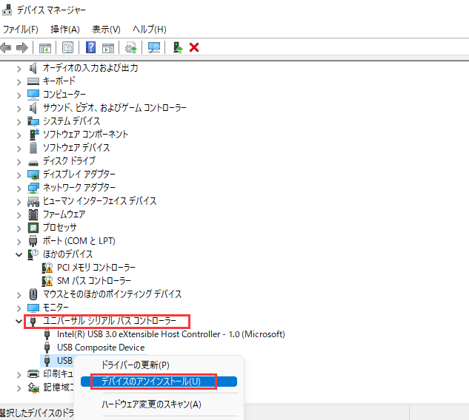
Task: Select Intel(R) USB 3.0 eXtensible Host Controller
Action: [x=171, y=334]
